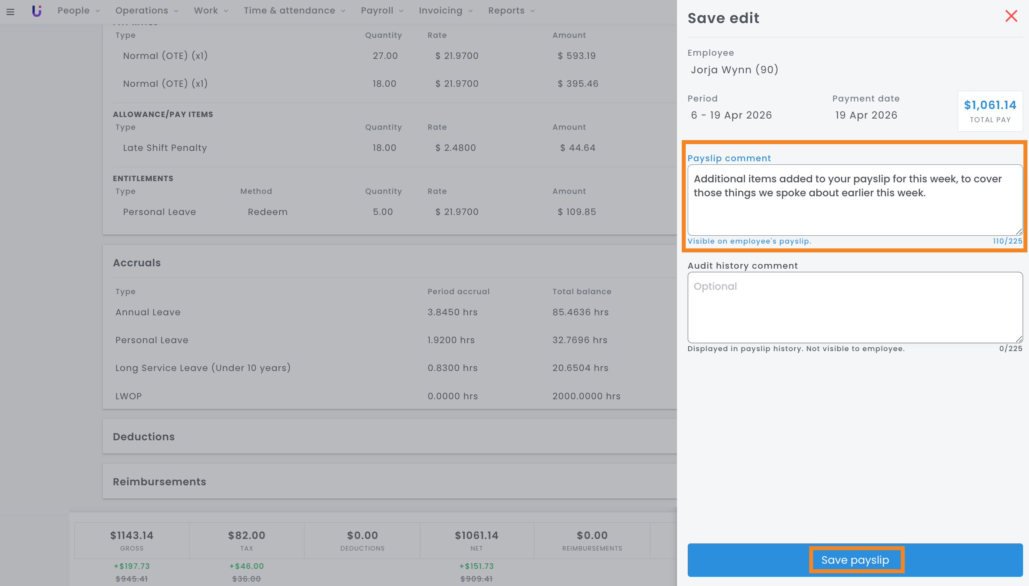Click the 110/225 character counter

point(1007,241)
